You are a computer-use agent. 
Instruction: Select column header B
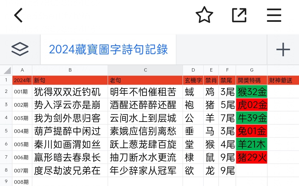70,70
